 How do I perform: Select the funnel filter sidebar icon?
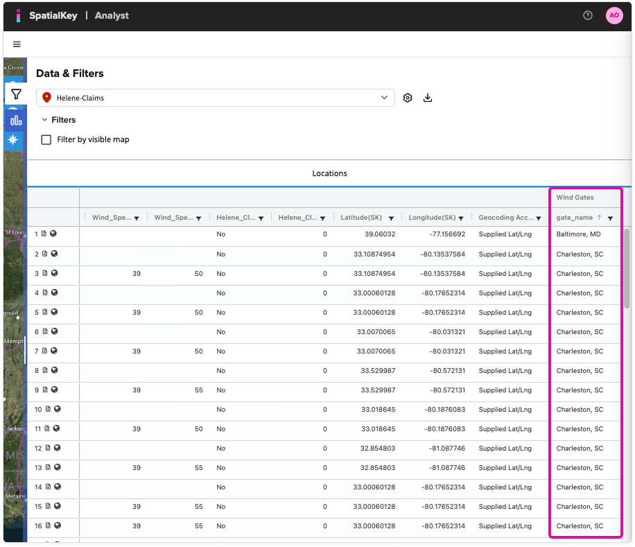(16, 94)
